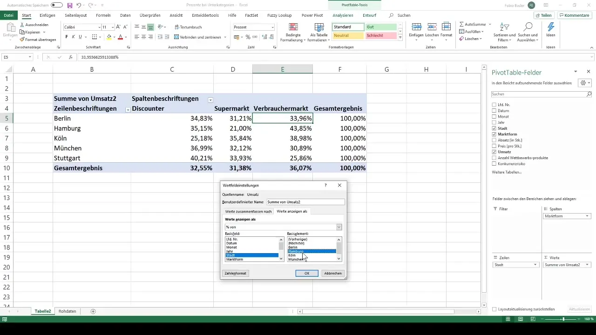Open Spaltenbeschriftungen filter dropdown
596x335 pixels.
tap(210, 100)
